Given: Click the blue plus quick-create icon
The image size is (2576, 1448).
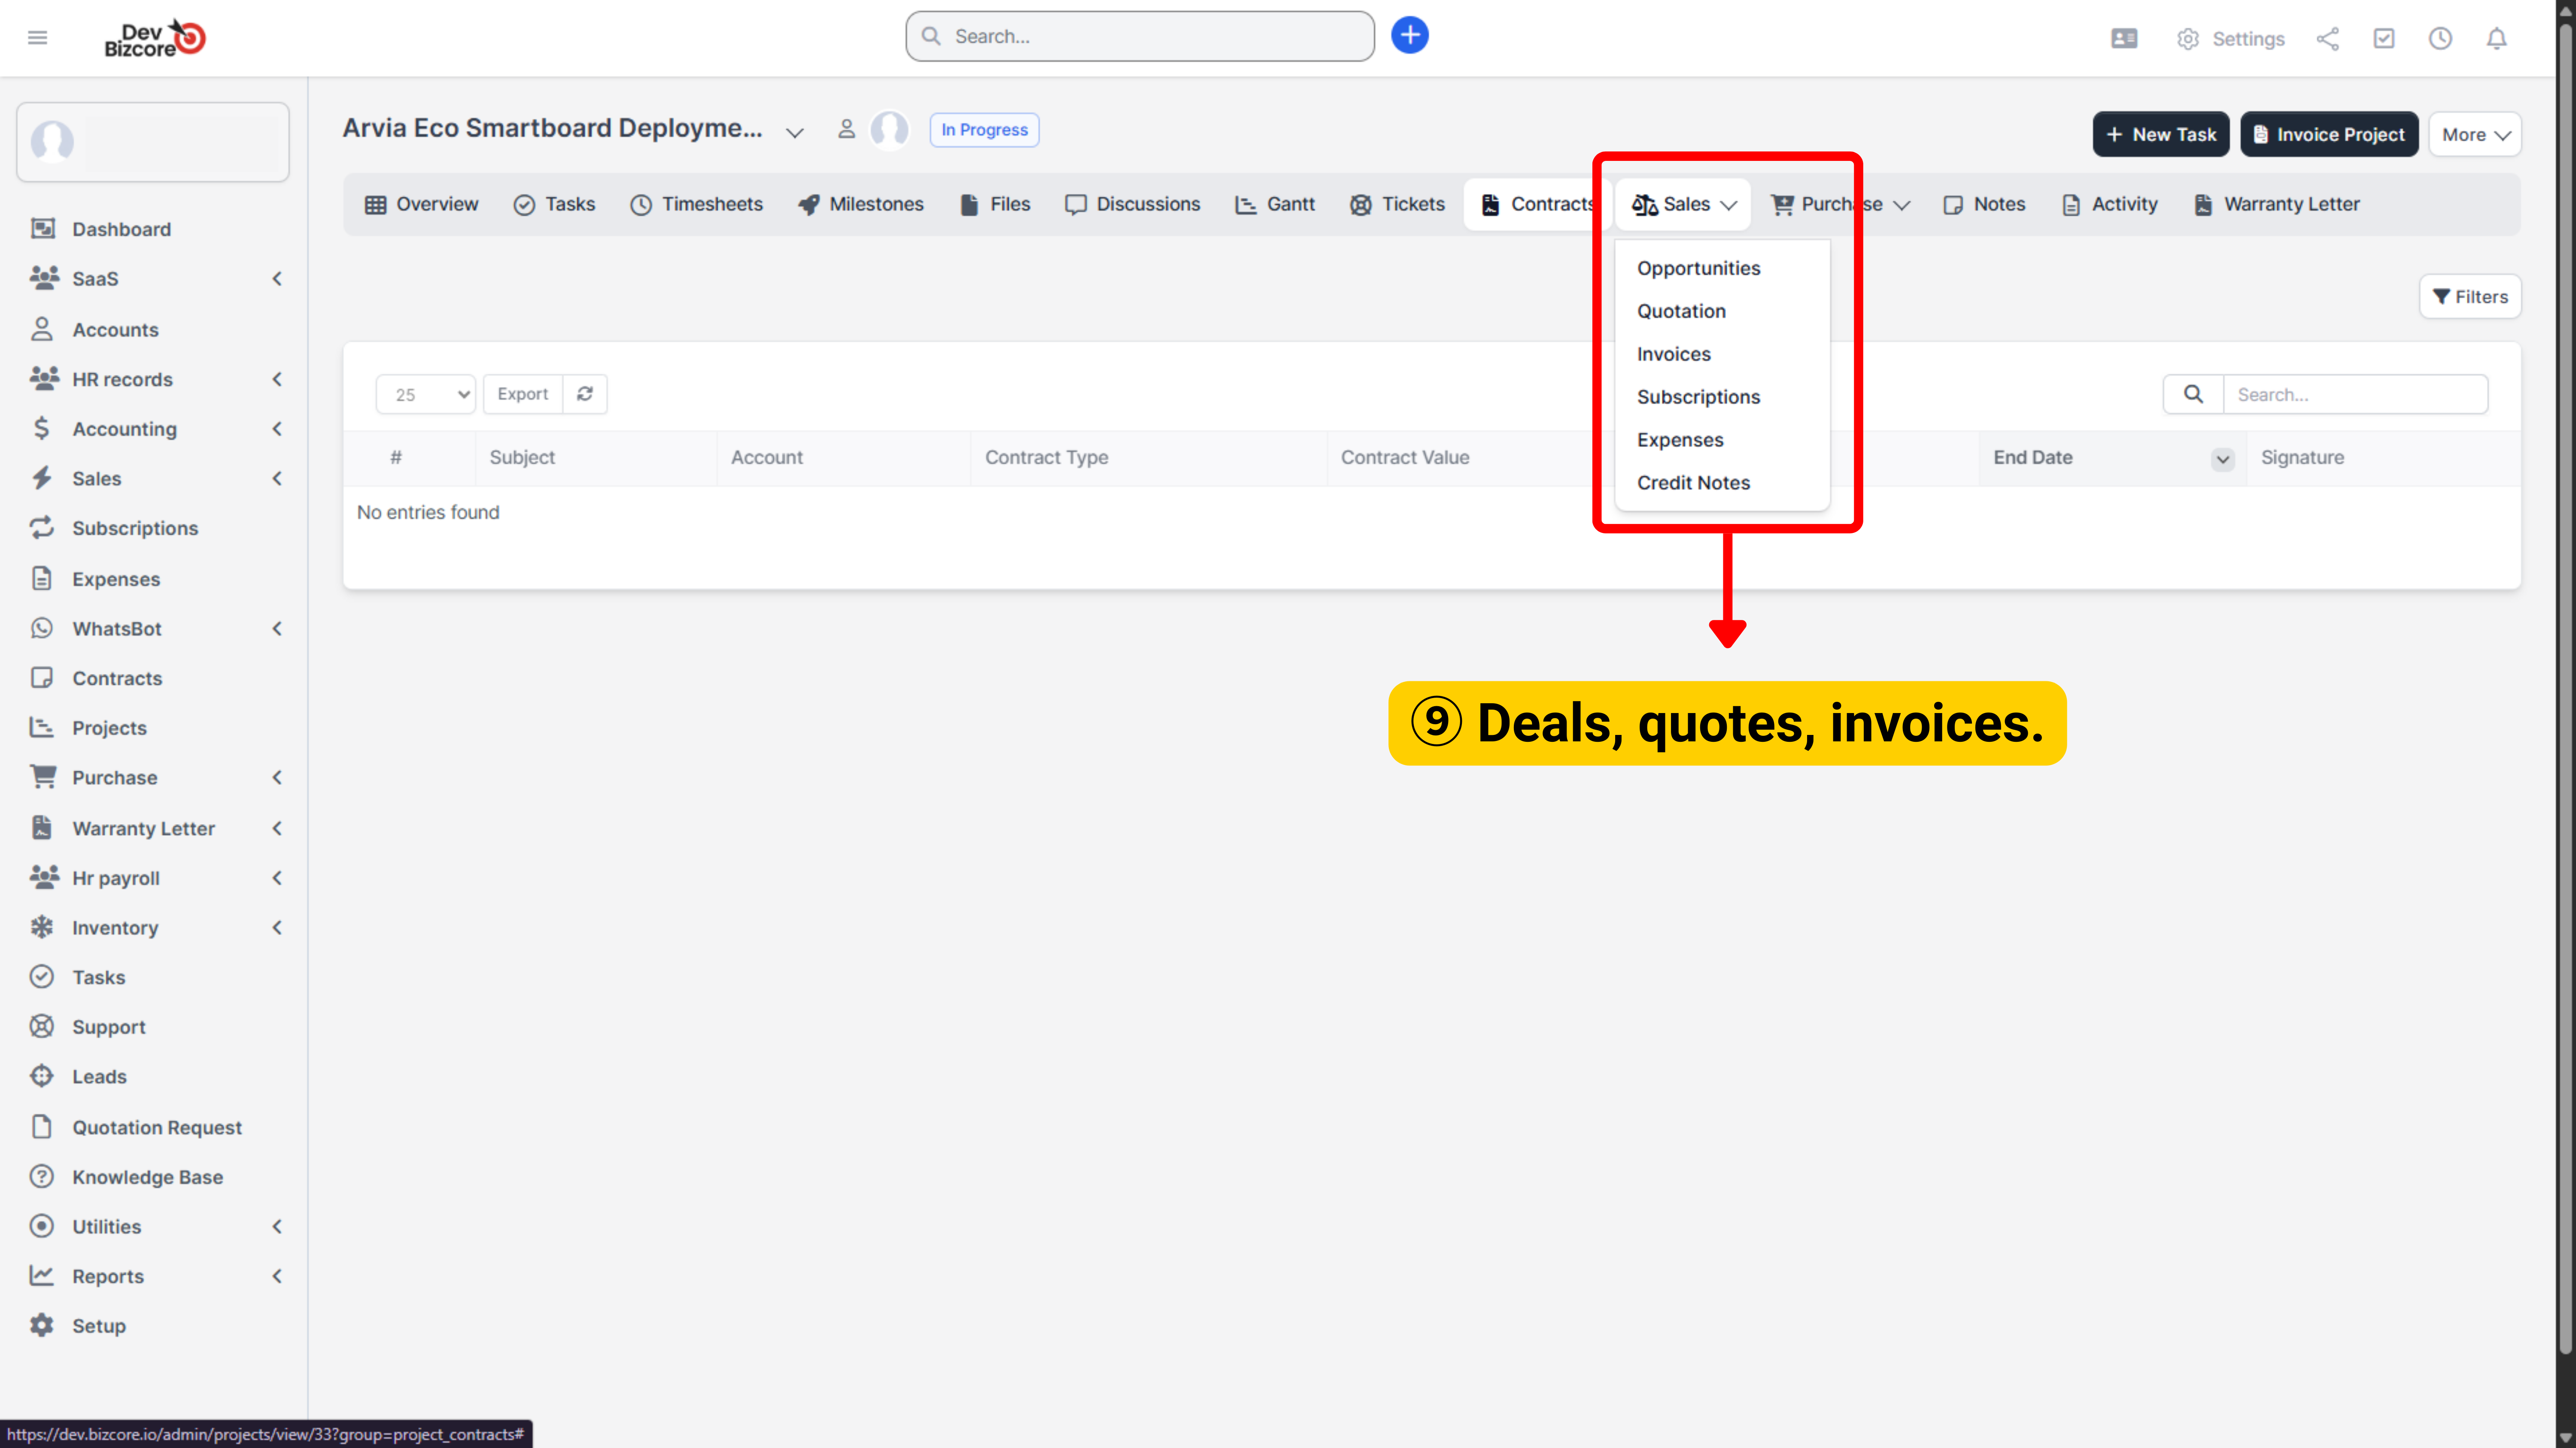Looking at the screenshot, I should 1409,36.
